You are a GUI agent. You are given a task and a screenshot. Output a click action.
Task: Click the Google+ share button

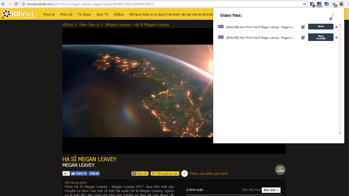tap(66, 173)
